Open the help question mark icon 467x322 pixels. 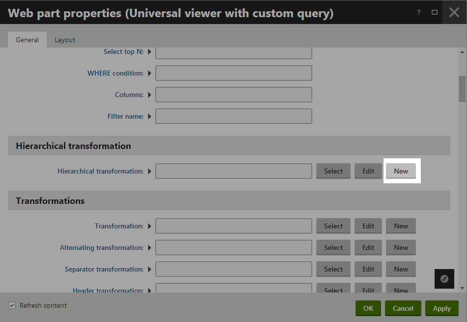pos(419,12)
